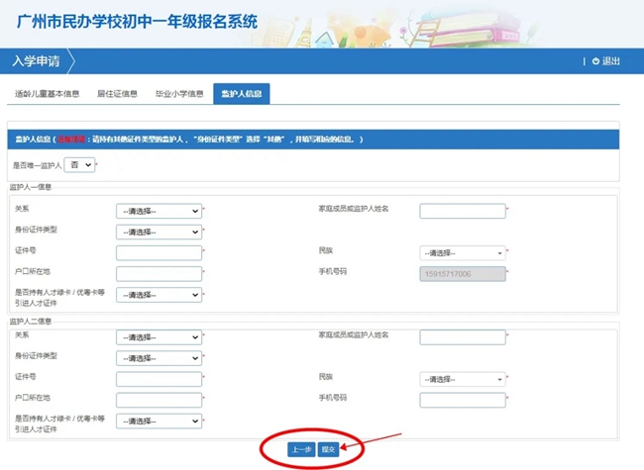This screenshot has height=470, width=644.
Task: Focus guardian one 证件号 input field
Action: (x=159, y=252)
